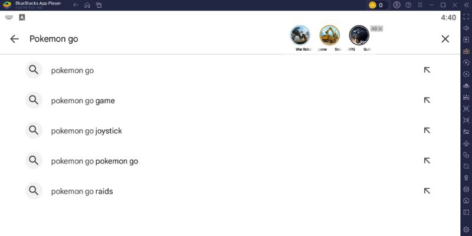Open the War Robots ad icon

(x=300, y=35)
